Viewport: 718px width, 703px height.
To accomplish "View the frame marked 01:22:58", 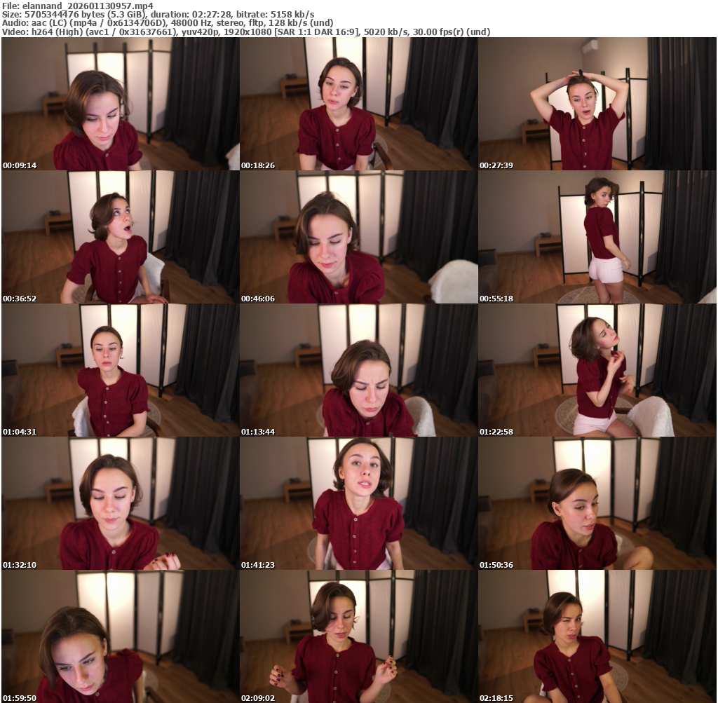I will (x=597, y=370).
